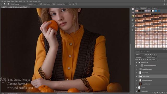Filter layers by pixel layers icon
Viewport: 167px width, 94px height.
pos(146,55)
